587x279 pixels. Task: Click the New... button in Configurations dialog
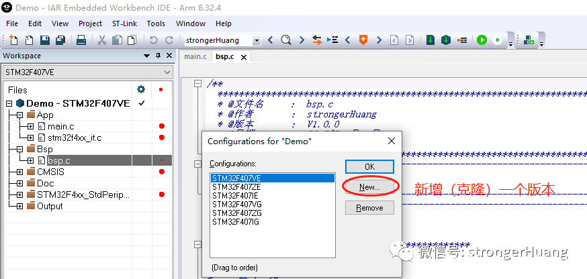click(x=369, y=187)
